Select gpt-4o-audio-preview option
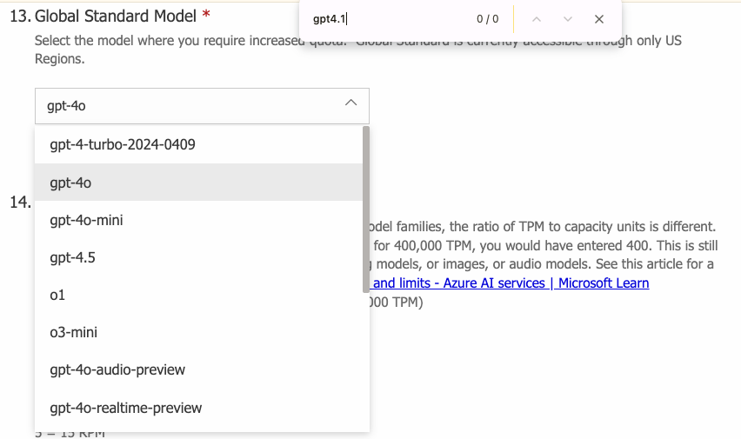Image resolution: width=741 pixels, height=439 pixels. coord(198,369)
